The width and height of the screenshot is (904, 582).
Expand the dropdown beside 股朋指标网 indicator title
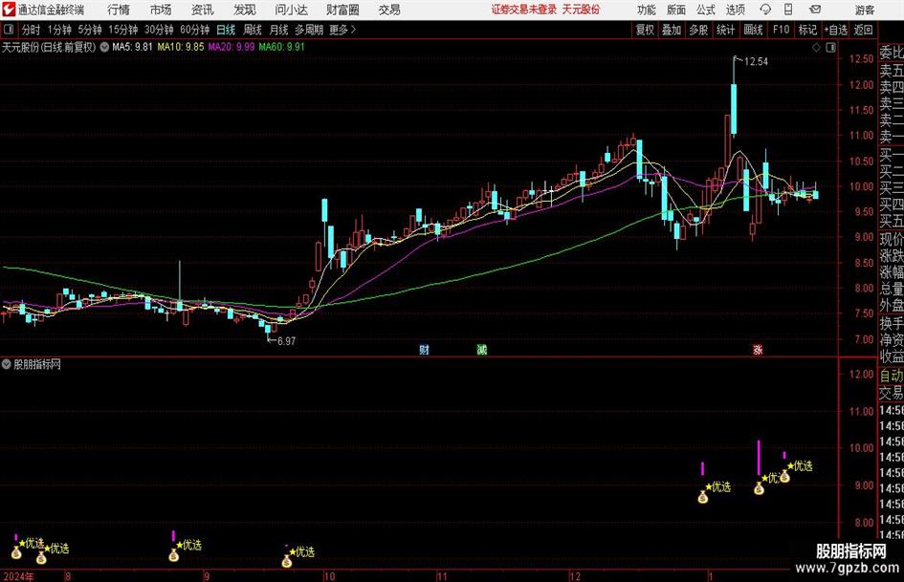(x=7, y=364)
